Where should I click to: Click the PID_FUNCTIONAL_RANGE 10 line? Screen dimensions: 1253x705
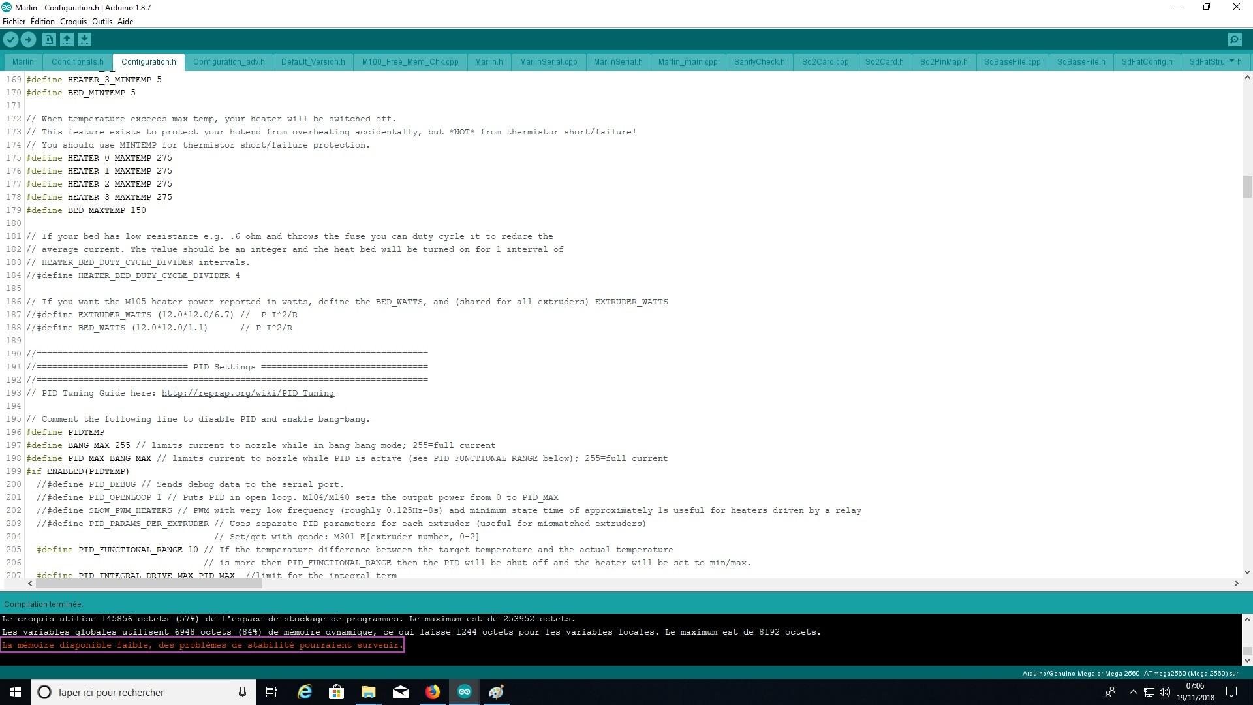[x=355, y=550]
